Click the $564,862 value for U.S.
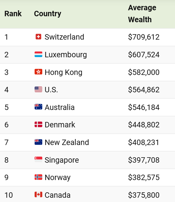The height and width of the screenshot is (202, 175). (x=144, y=90)
